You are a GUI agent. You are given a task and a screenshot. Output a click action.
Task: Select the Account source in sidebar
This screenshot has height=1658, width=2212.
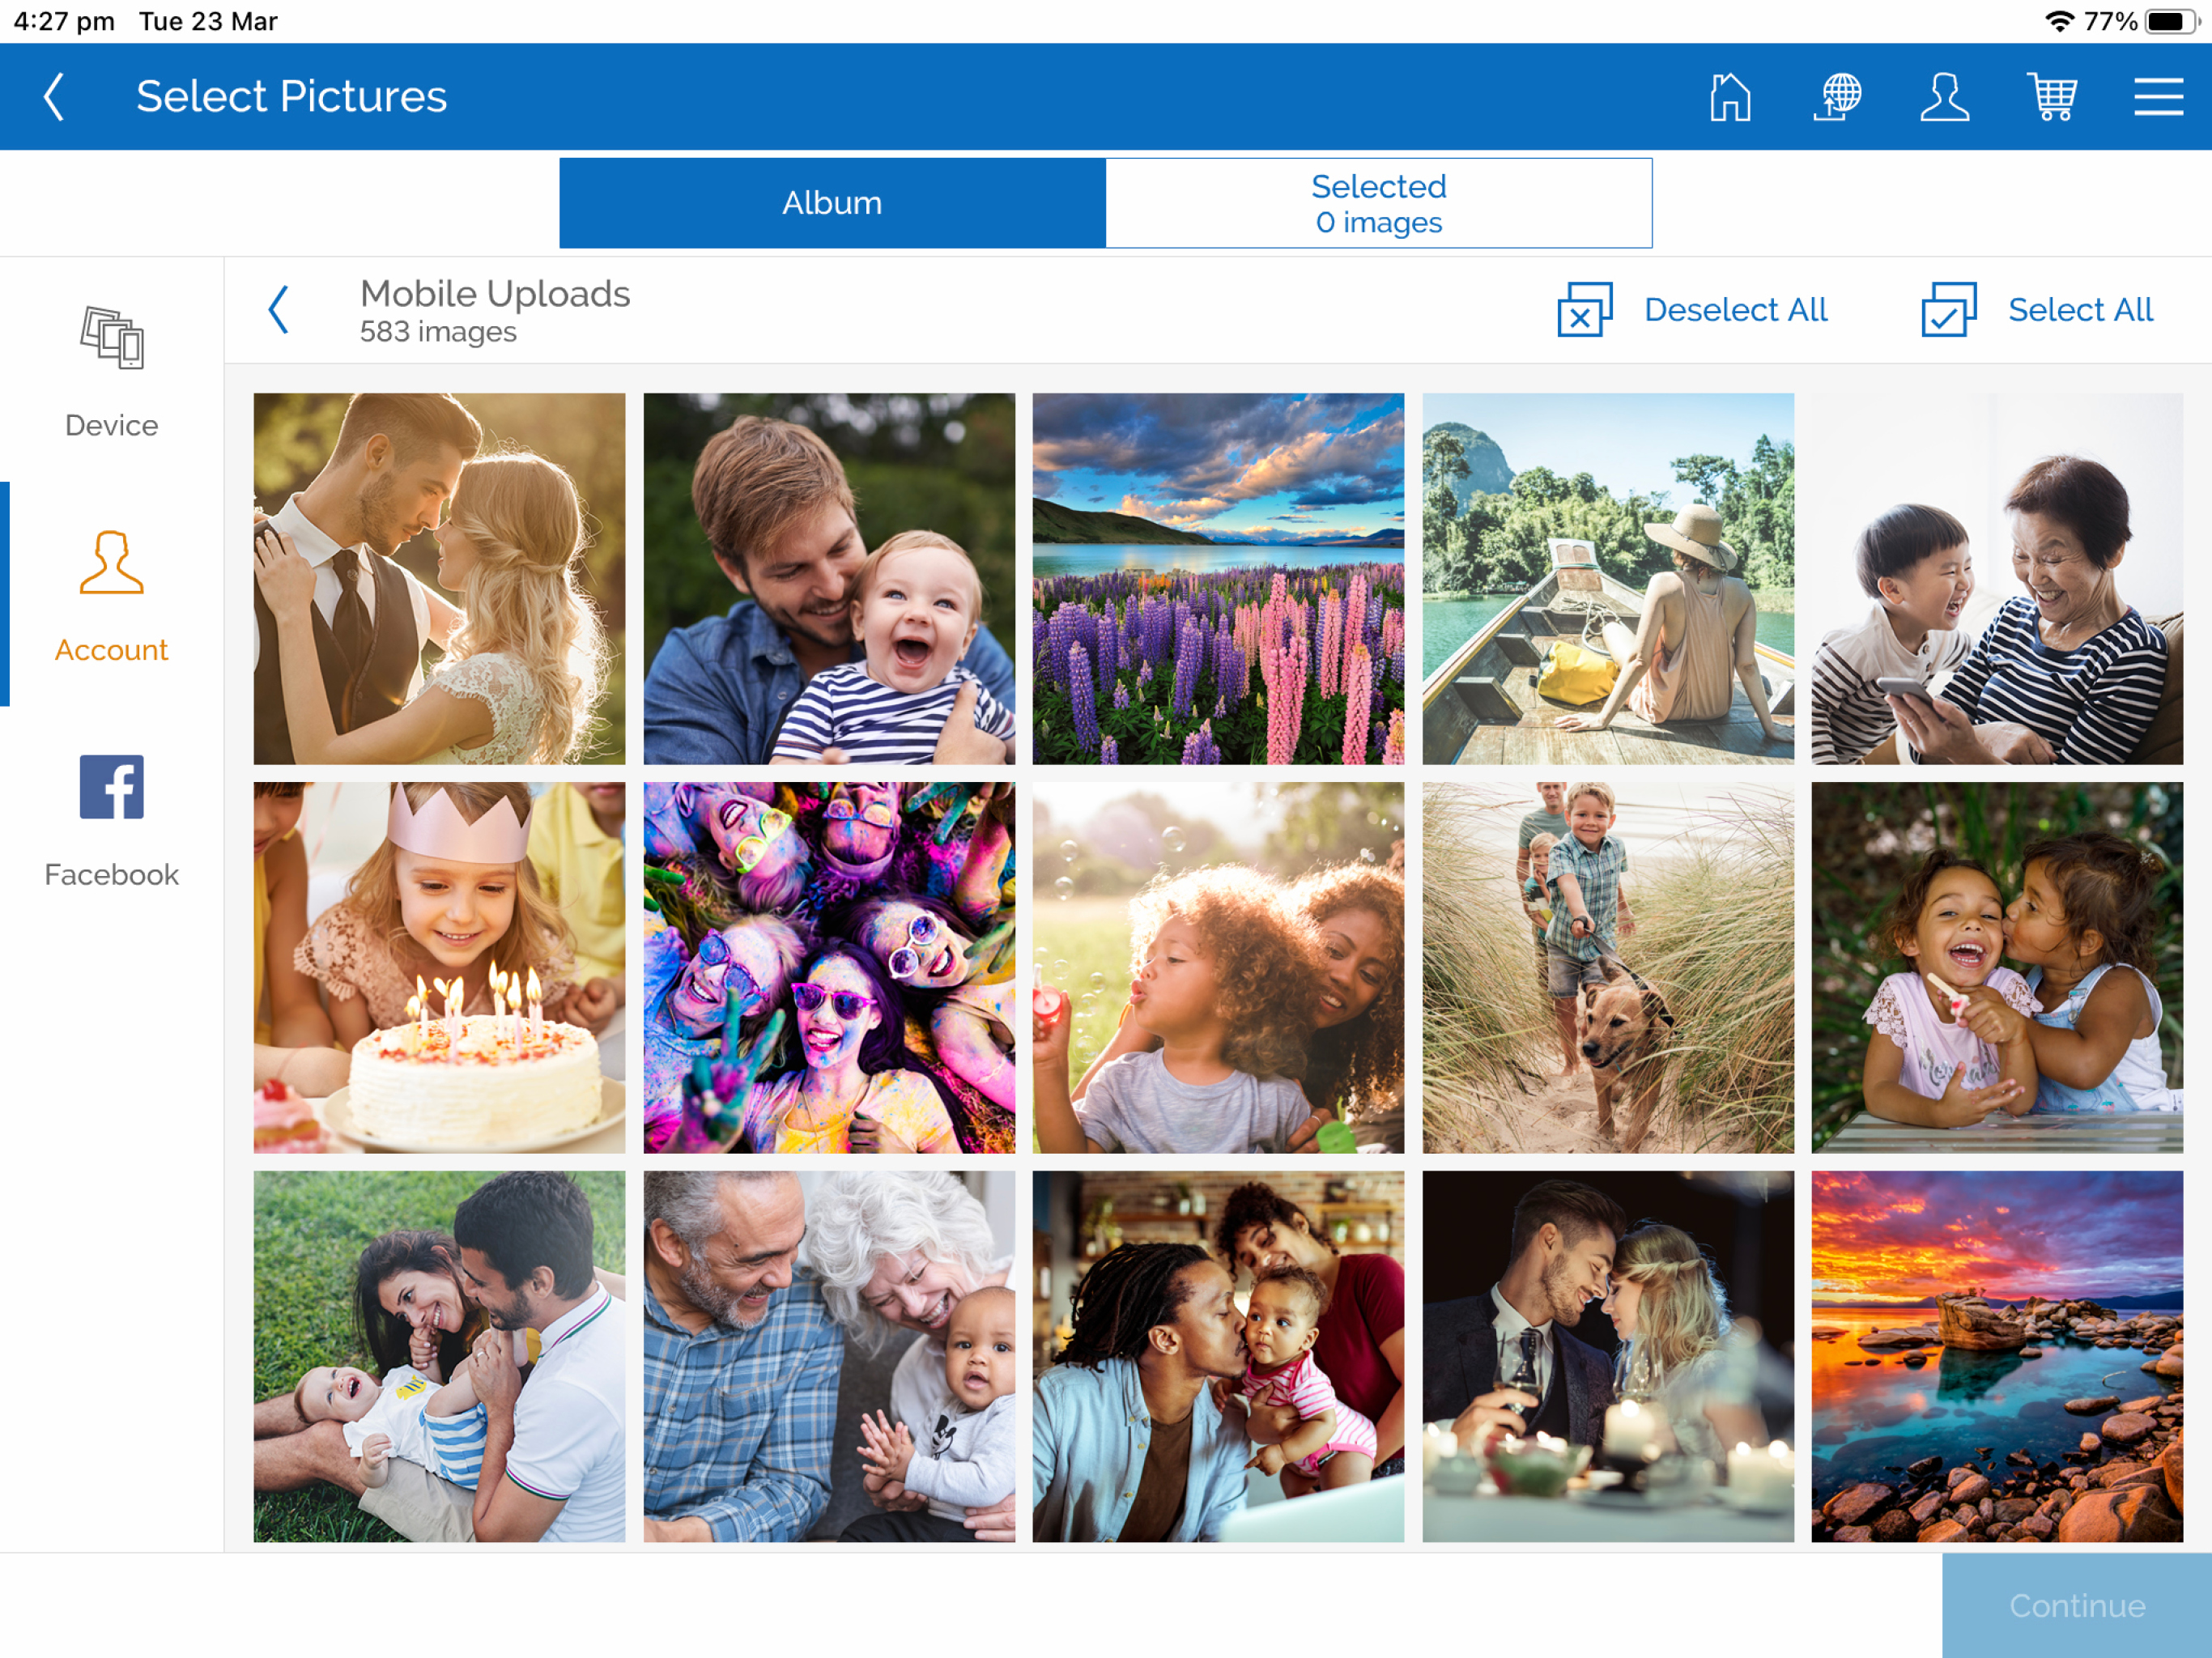pyautogui.click(x=112, y=596)
